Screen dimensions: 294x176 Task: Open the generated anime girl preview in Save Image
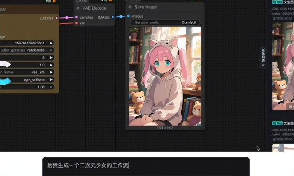pyautogui.click(x=165, y=76)
